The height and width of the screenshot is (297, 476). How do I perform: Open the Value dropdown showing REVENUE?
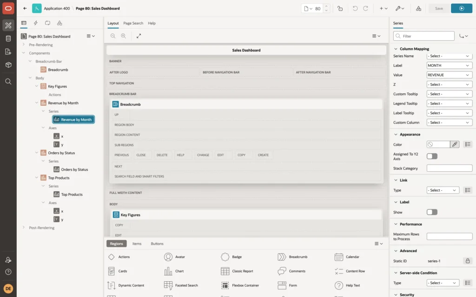450,75
